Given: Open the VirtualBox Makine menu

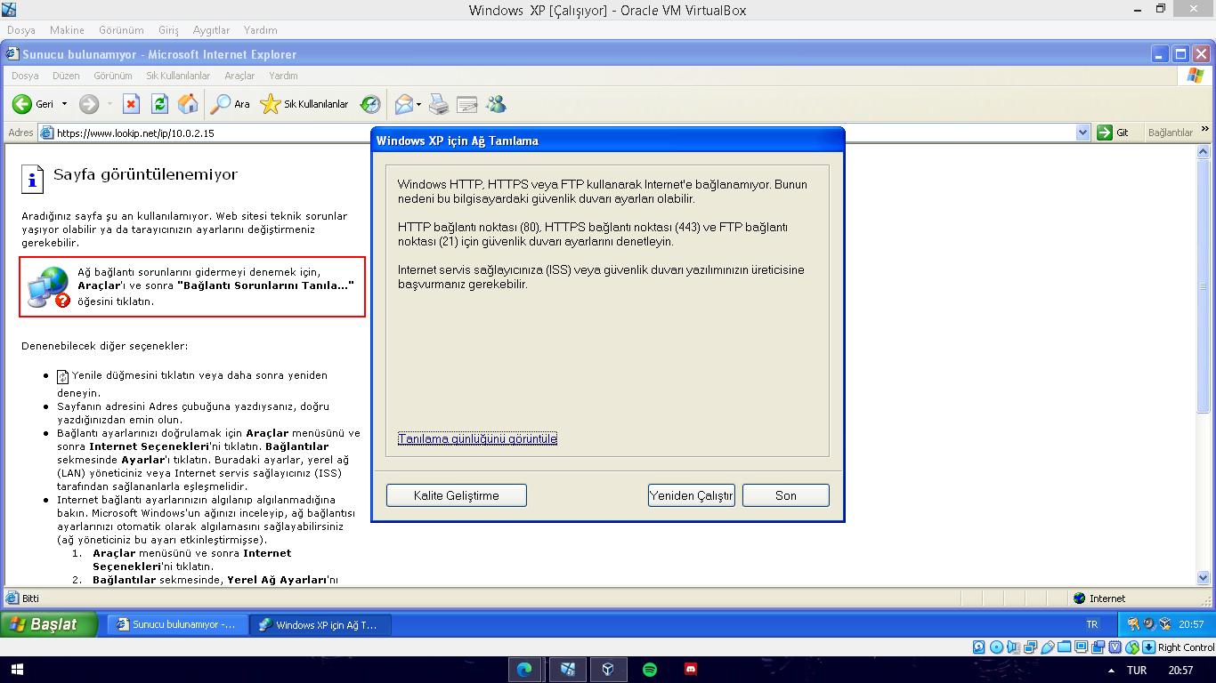Looking at the screenshot, I should (67, 30).
